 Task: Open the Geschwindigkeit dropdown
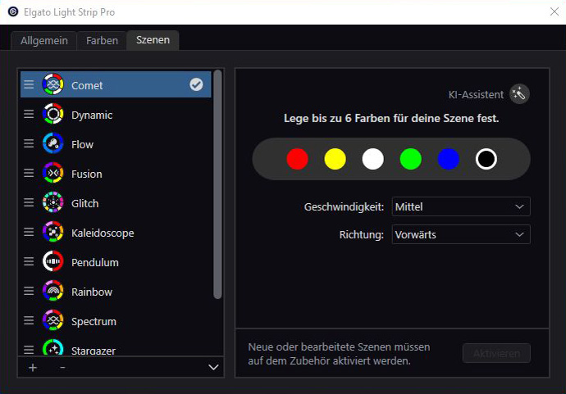coord(461,207)
